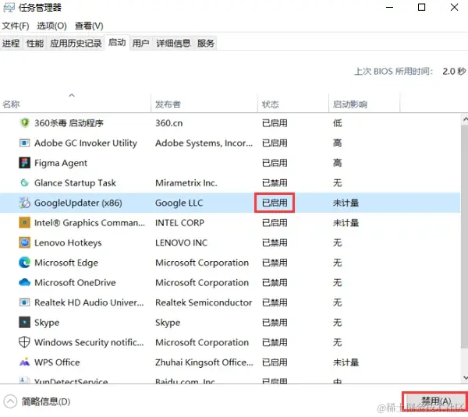
Task: Select the Adobe GC Invoker Utility name
Action: [x=86, y=143]
